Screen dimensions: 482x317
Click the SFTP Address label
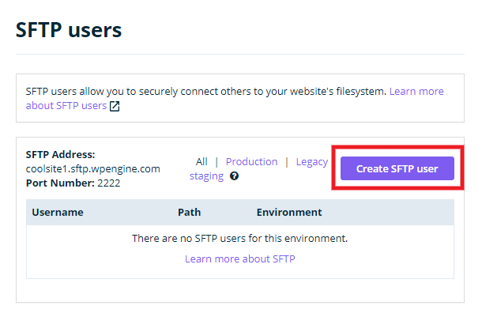60,154
